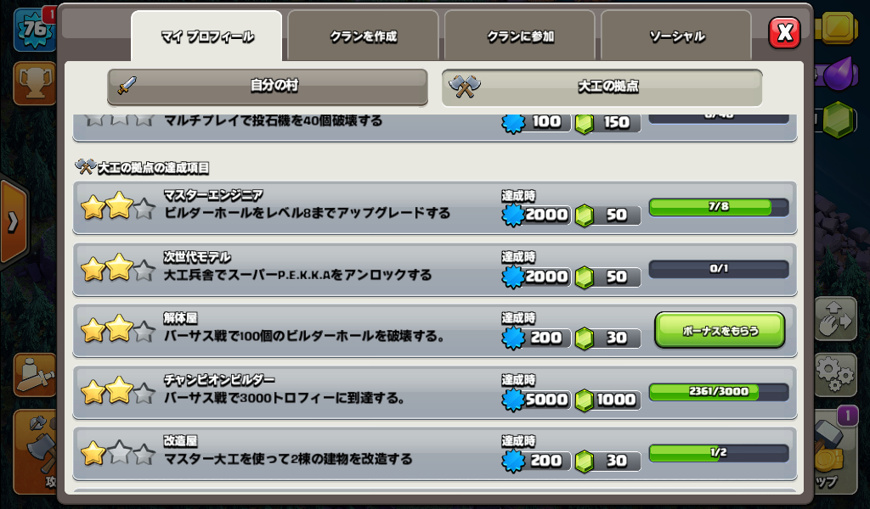Click the hand layout editor icon

tap(835, 318)
